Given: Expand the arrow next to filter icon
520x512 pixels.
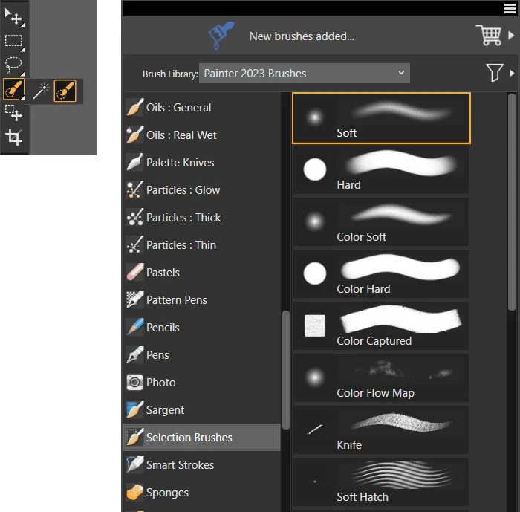Looking at the screenshot, I should coord(512,73).
